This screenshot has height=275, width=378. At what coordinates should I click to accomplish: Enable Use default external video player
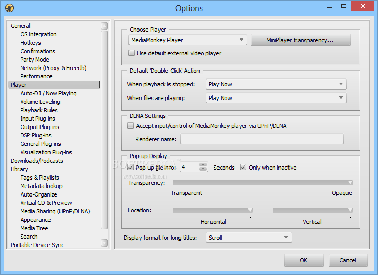[132, 53]
